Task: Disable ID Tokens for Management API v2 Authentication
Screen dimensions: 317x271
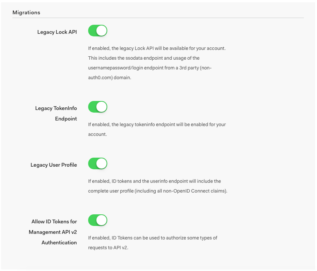Action: pyautogui.click(x=98, y=220)
